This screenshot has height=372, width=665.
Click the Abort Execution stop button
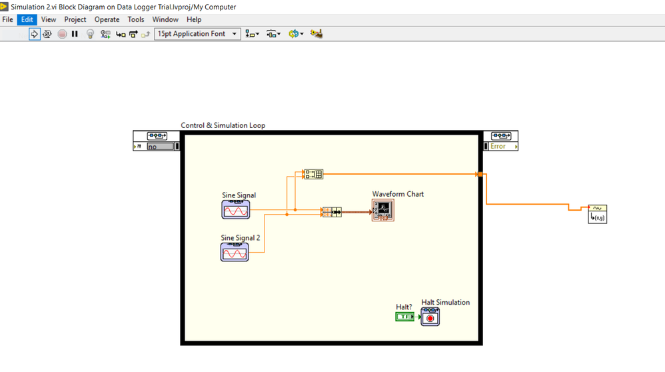pyautogui.click(x=63, y=34)
